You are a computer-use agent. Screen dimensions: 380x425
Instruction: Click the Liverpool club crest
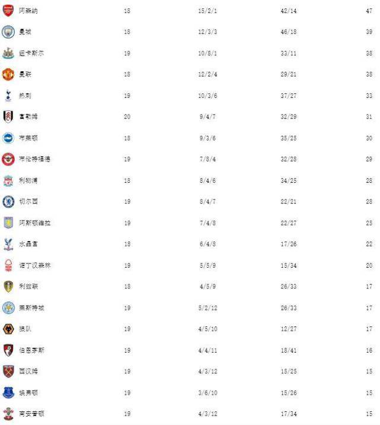coord(8,180)
